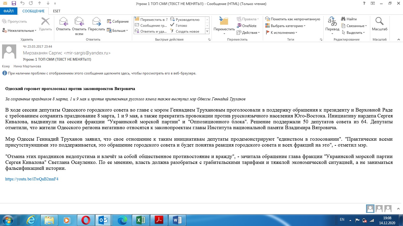This screenshot has height=226, width=403.
Task: Switch to the ESET ribbon tab
Action: (x=57, y=11)
